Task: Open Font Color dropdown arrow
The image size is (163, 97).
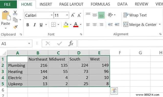Action: (81, 25)
